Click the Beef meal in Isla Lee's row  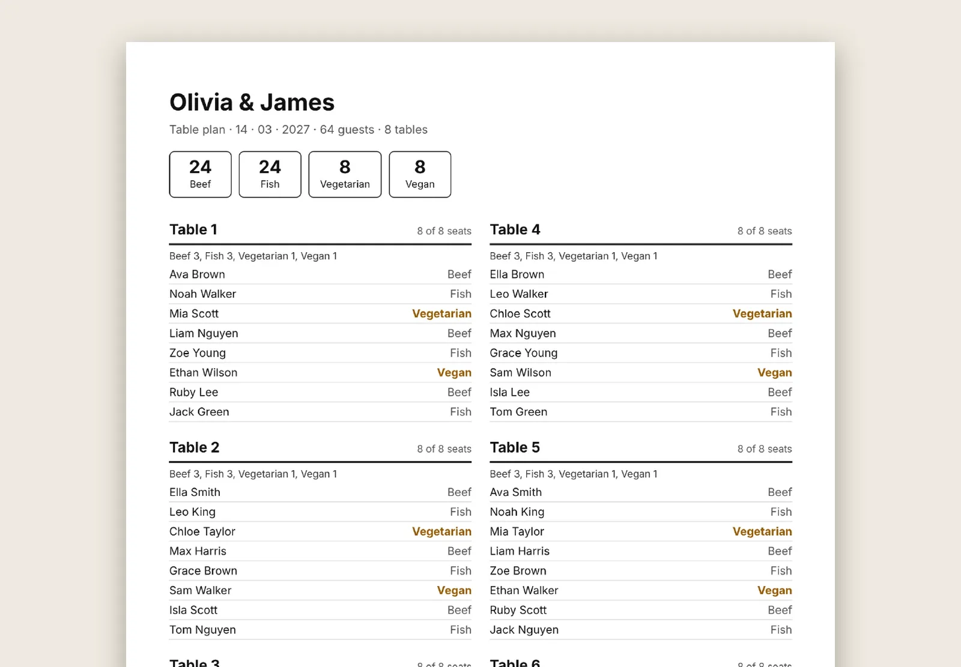point(780,392)
